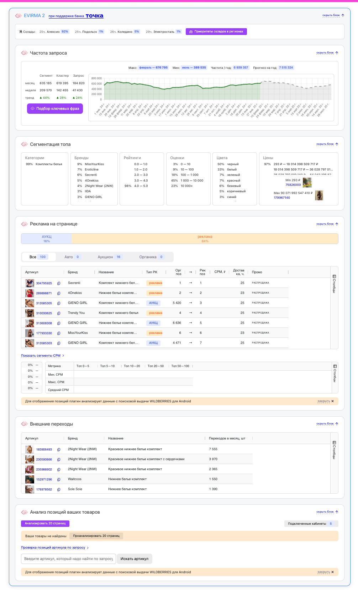This screenshot has width=358, height=590.
Task: Copy article 235988902 with copy icon
Action: pos(59,469)
